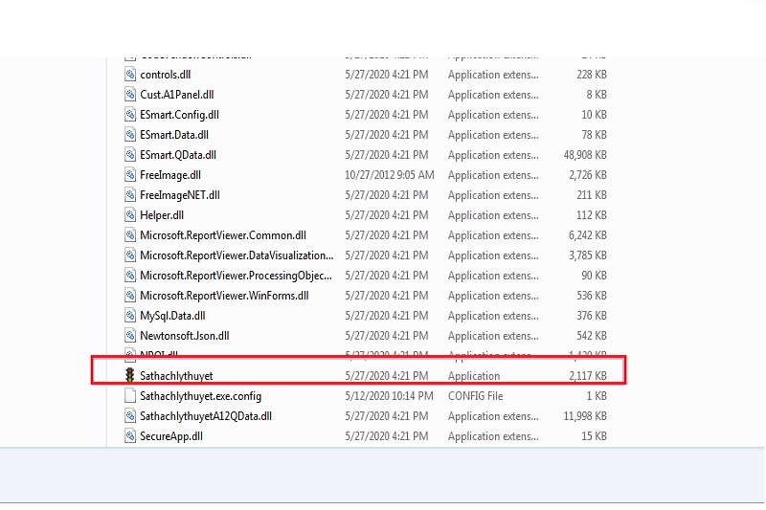Click the SathachlythuyetA12QData.dll file icon
The image size is (766, 510).
tap(131, 416)
